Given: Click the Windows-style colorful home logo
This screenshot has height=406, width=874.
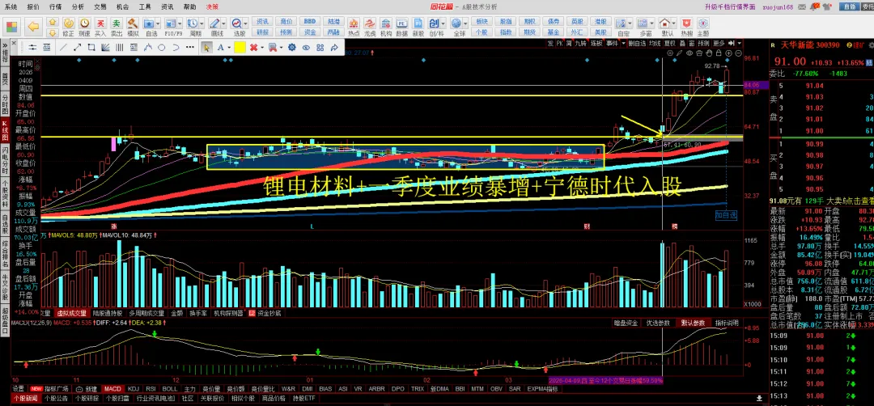Looking at the screenshot, I should [11, 26].
